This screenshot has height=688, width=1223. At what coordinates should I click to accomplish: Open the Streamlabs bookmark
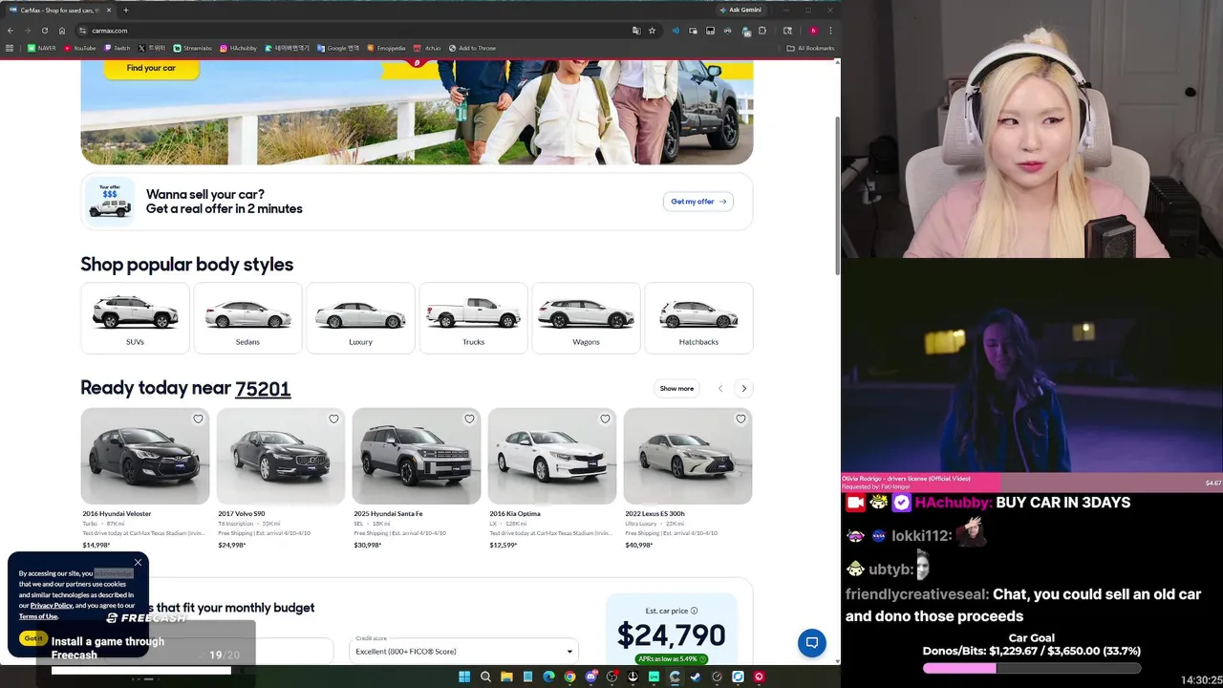[x=193, y=48]
